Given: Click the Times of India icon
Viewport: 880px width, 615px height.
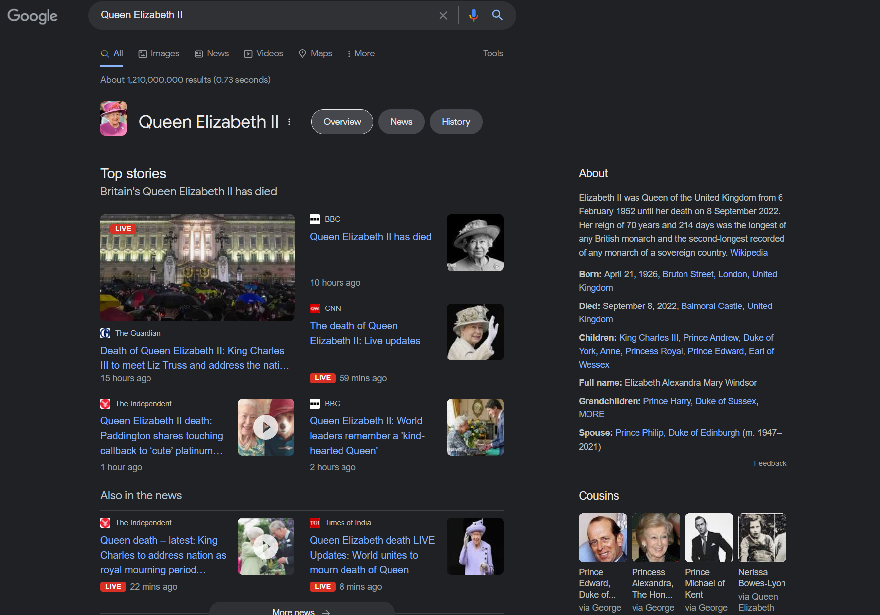Looking at the screenshot, I should [x=315, y=523].
